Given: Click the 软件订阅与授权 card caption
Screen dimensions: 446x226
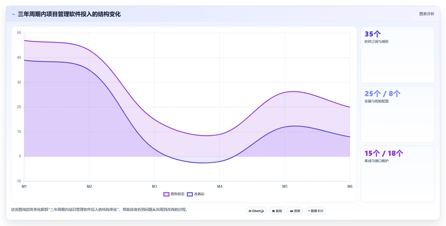Looking at the screenshot, I should tap(377, 42).
